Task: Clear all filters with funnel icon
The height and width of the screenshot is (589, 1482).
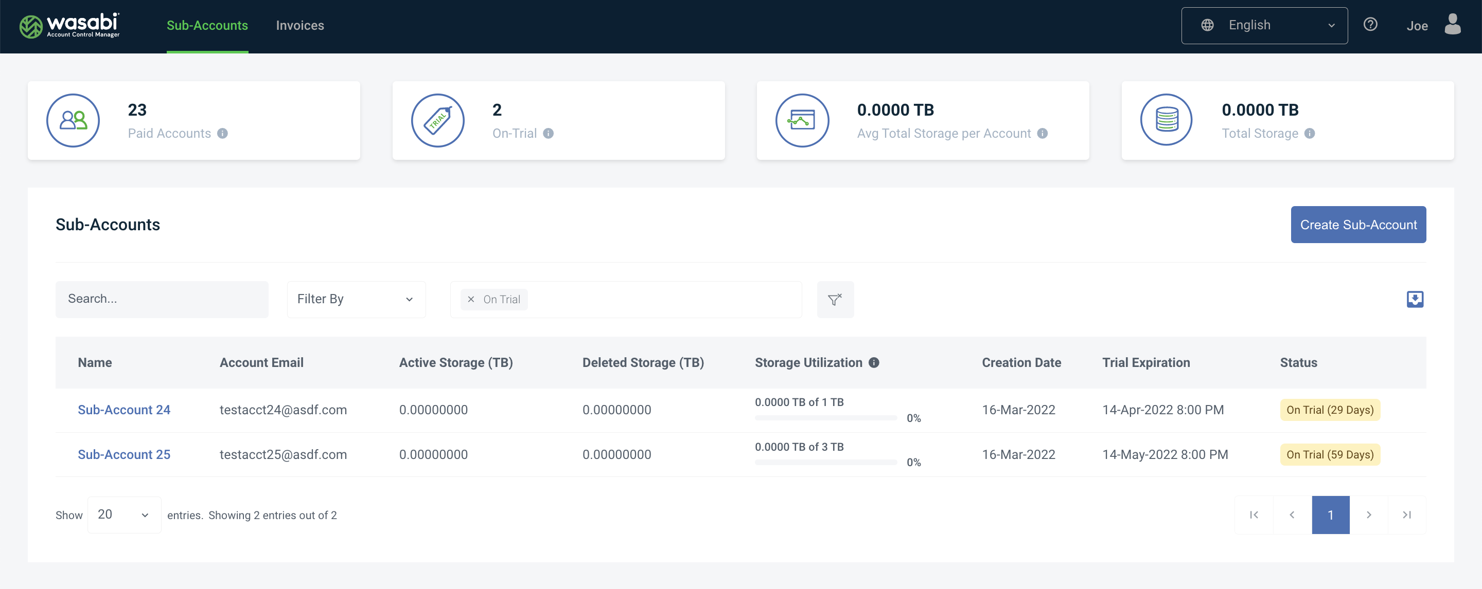Action: [835, 300]
